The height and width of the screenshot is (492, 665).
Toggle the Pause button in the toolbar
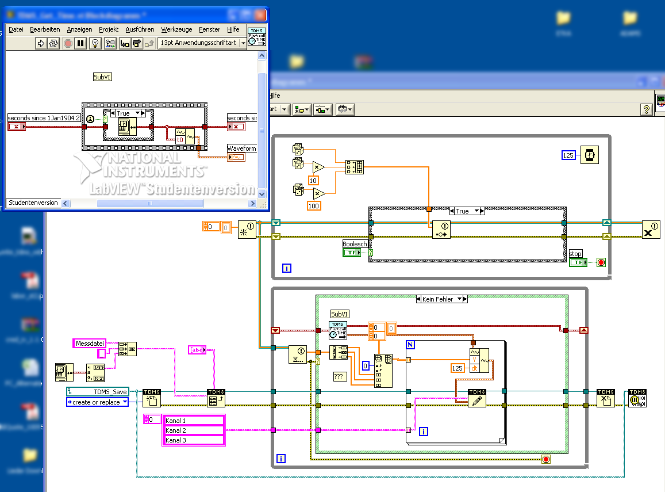(x=80, y=43)
